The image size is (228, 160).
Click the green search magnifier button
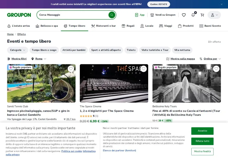[112, 15]
